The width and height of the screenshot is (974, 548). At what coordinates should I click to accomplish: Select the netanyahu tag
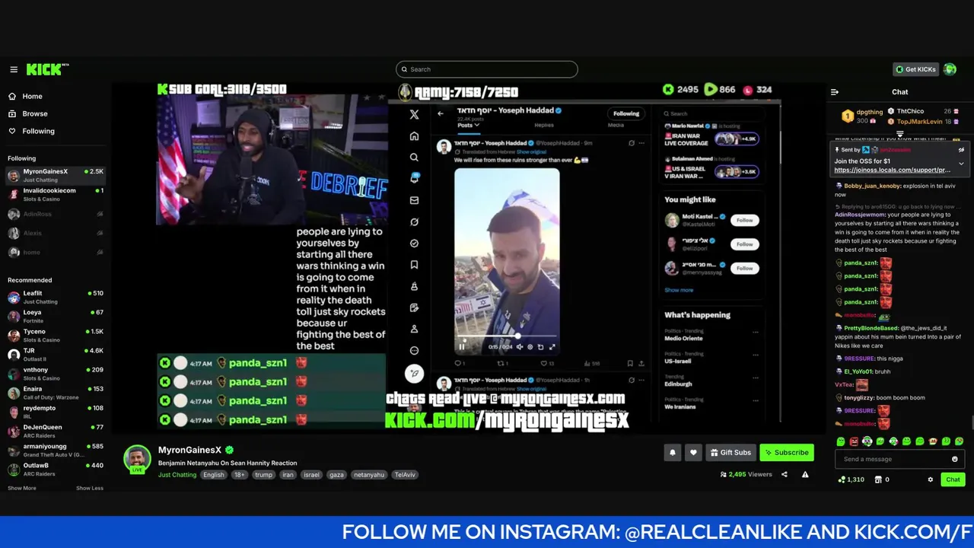(x=369, y=475)
